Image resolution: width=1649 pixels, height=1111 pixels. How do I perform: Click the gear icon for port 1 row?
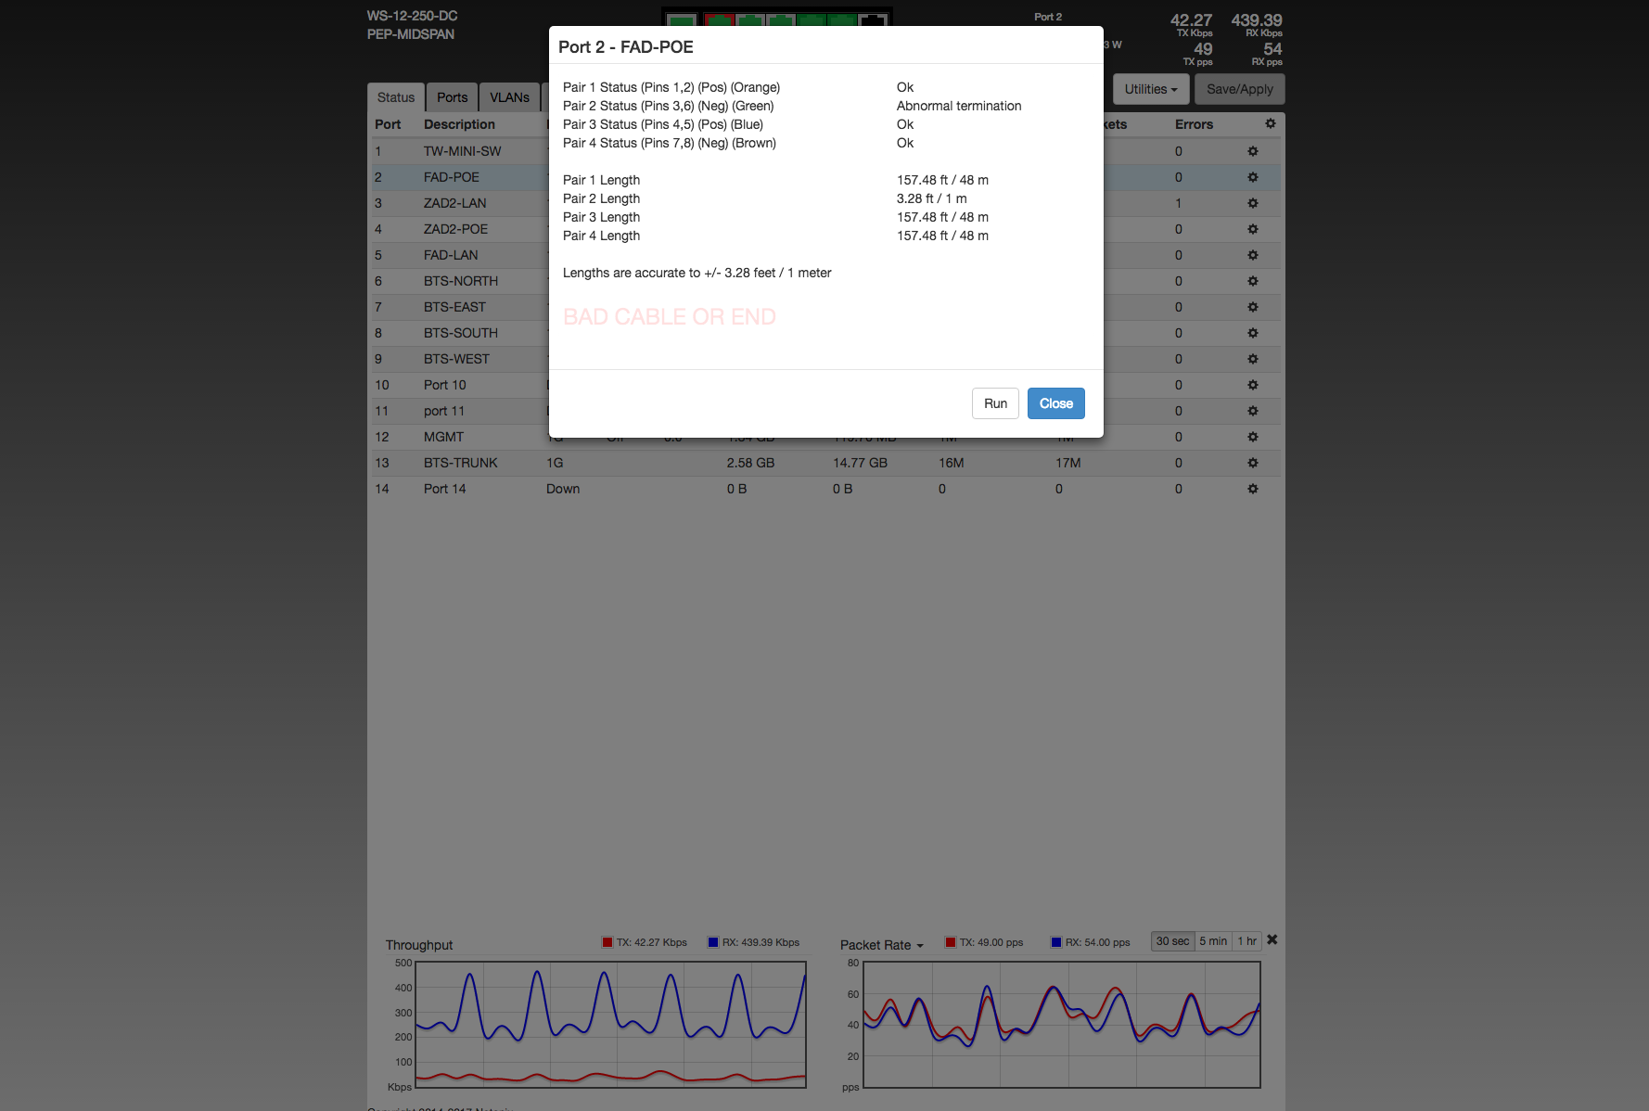pos(1252,151)
